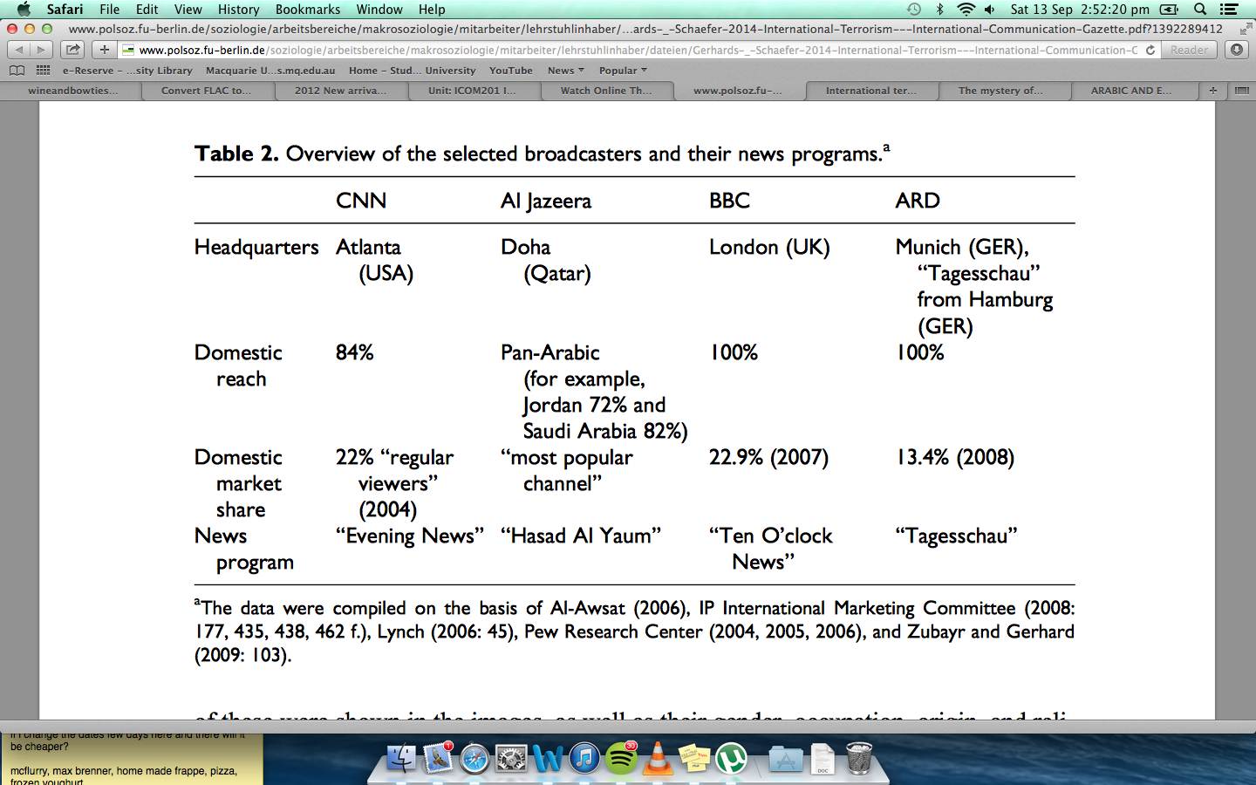Switch to the Watch Online tab
The image size is (1256, 785).
coord(606,91)
